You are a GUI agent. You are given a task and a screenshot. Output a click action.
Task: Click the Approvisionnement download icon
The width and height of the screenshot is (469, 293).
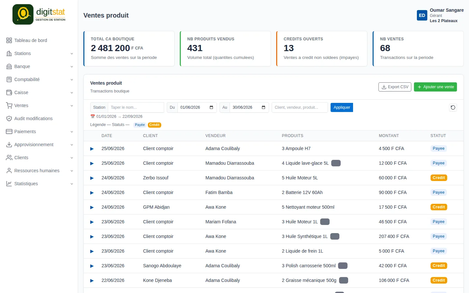click(9, 145)
